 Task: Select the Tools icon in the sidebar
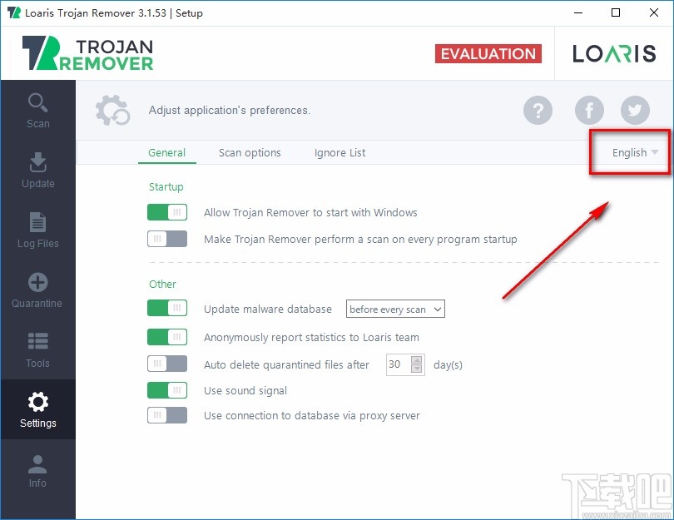coord(37,349)
